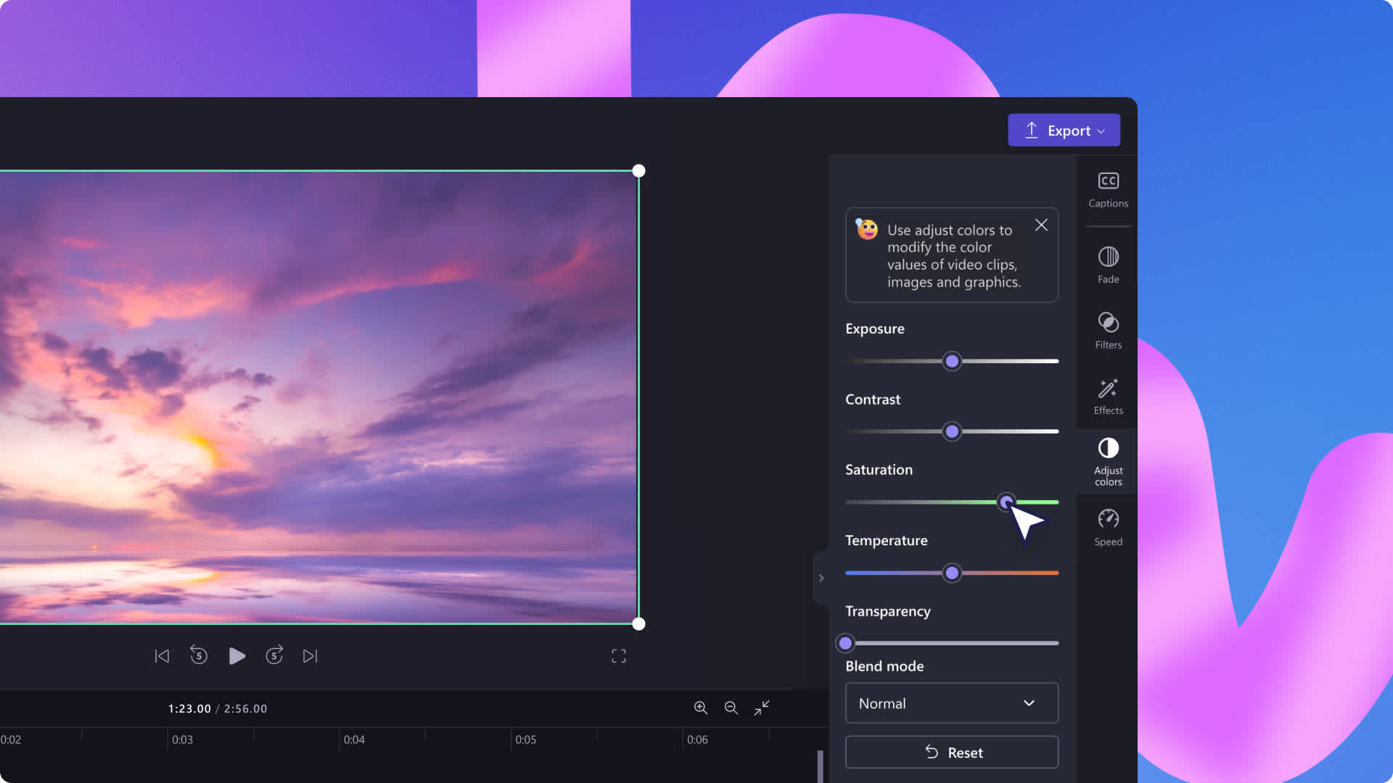
Task: Click the fullscreen preview icon
Action: pos(619,655)
